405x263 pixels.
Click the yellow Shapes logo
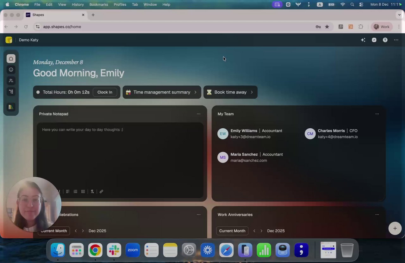coord(9,40)
